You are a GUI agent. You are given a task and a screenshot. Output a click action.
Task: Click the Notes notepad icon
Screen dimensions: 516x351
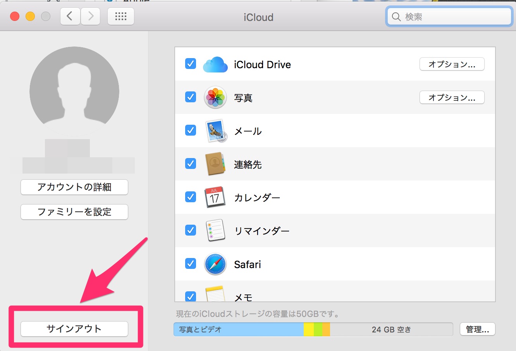215,294
